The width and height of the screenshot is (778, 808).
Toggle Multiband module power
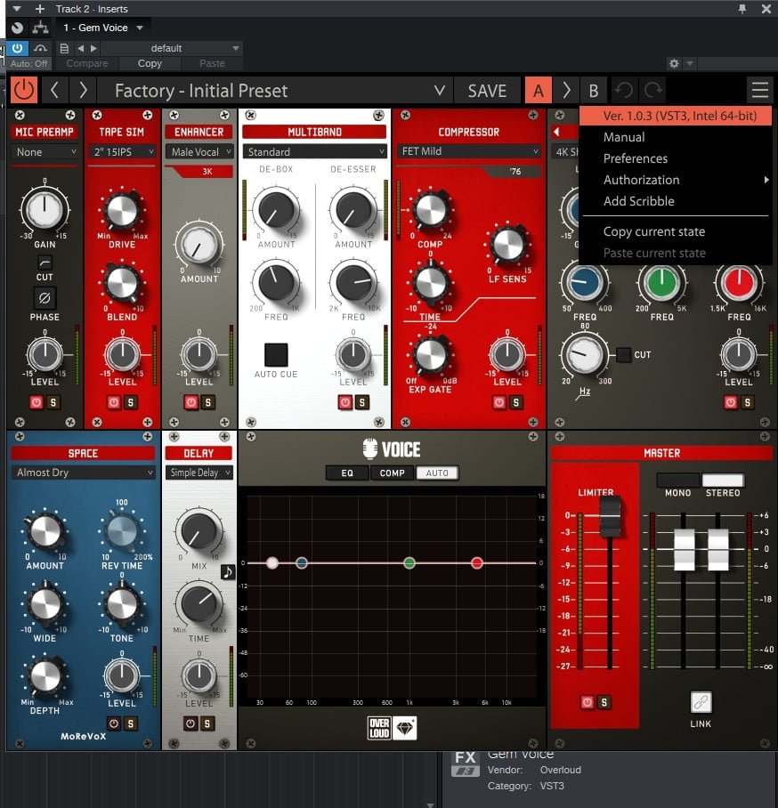344,402
